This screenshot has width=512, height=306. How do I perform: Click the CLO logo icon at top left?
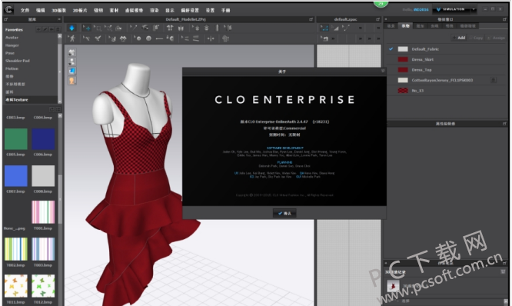pyautogui.click(x=9, y=10)
